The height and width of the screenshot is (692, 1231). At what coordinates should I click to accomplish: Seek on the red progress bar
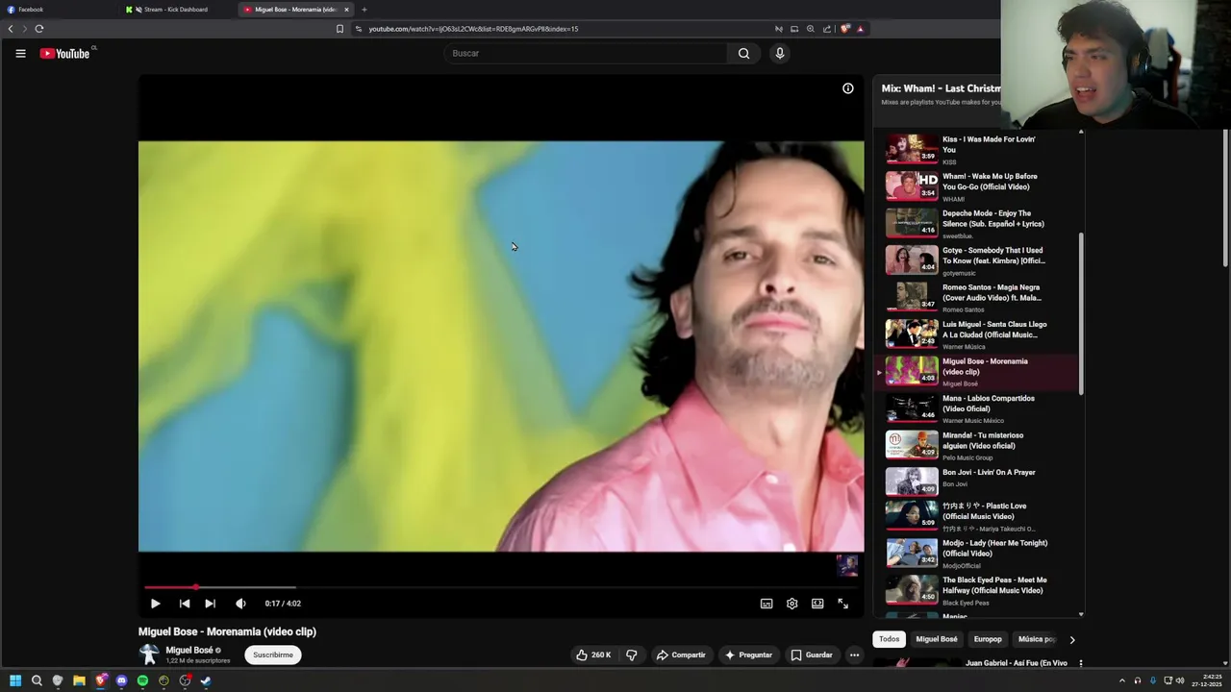point(500,586)
